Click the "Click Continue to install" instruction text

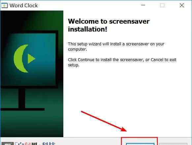click(x=122, y=62)
